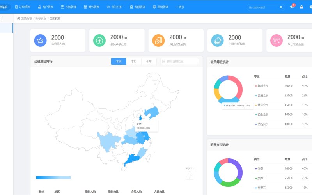312x195 pixels.
Task: Open the date range picker field
Action: tap(179, 62)
